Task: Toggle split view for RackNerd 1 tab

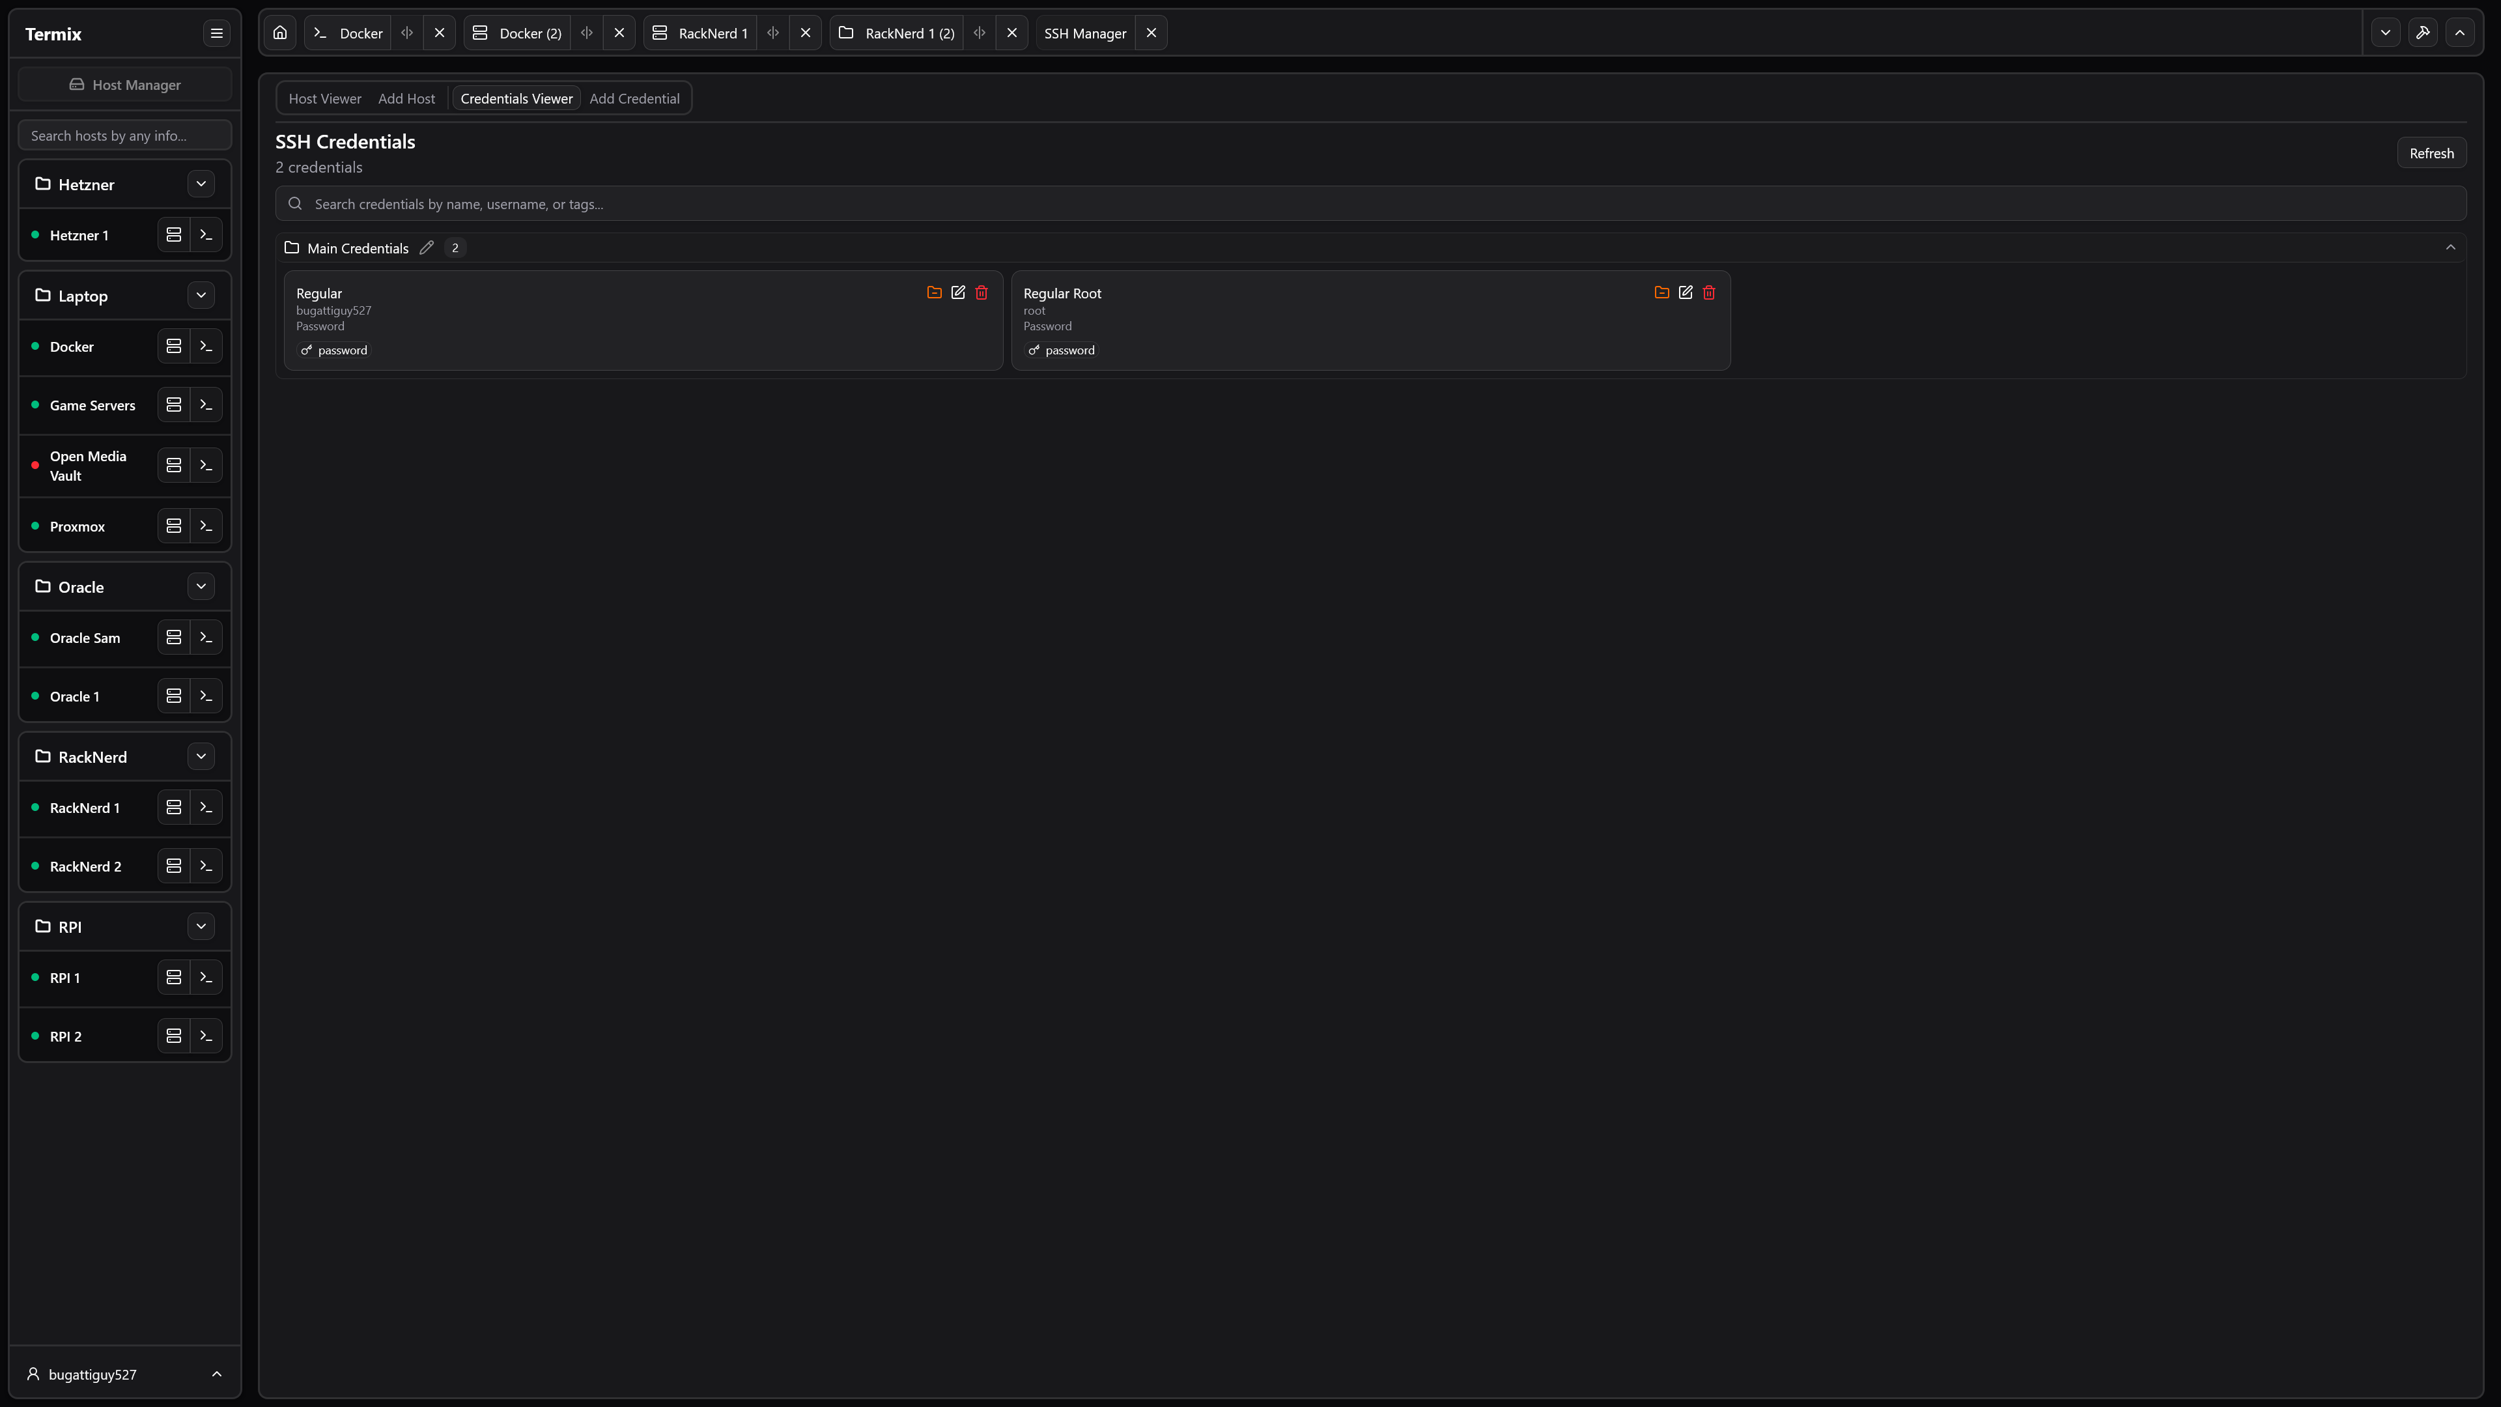Action: coord(773,33)
